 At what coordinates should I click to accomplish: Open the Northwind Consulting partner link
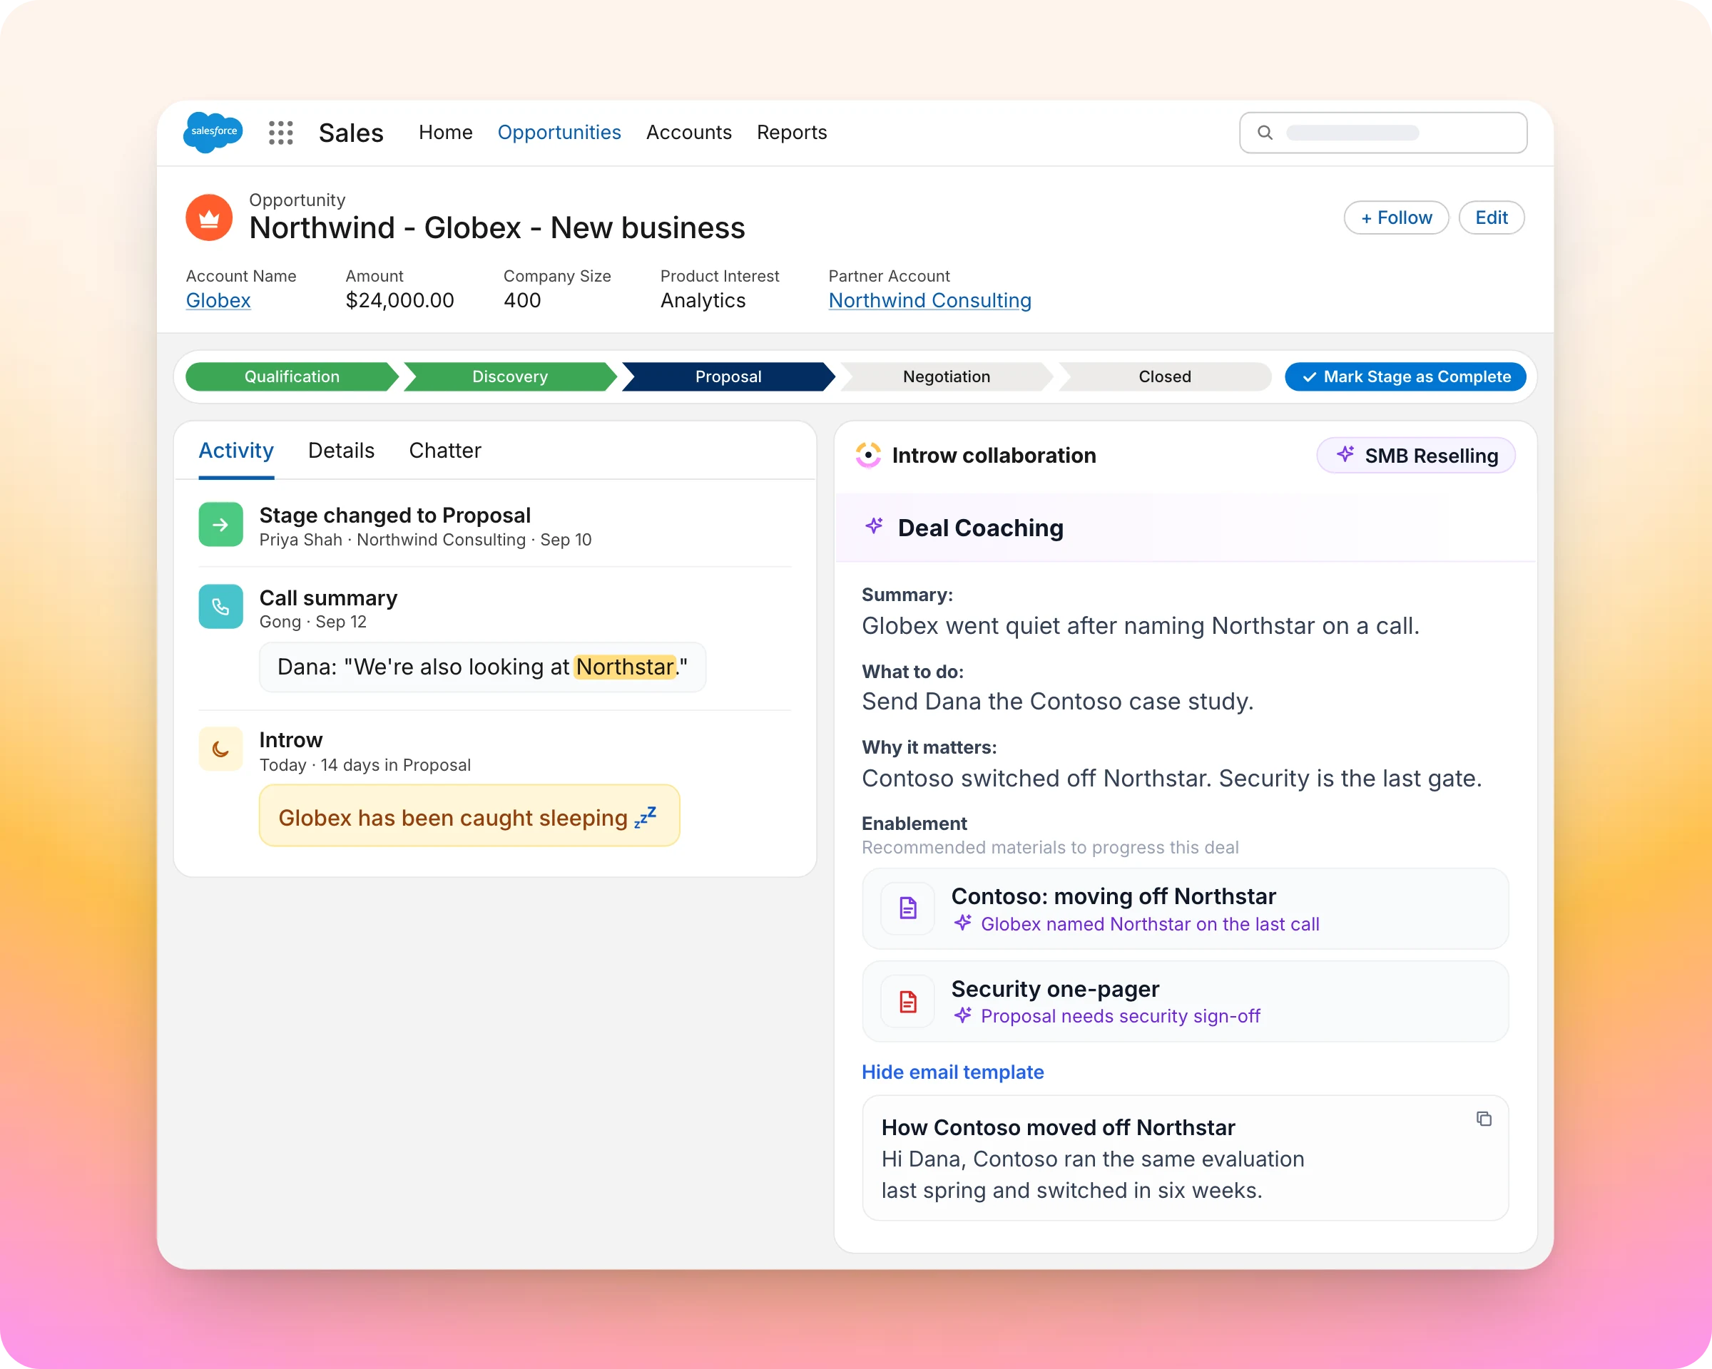click(x=930, y=301)
